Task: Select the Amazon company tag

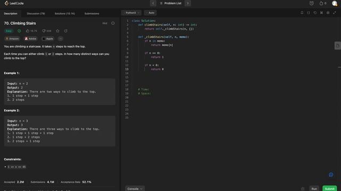Action: coord(12,39)
